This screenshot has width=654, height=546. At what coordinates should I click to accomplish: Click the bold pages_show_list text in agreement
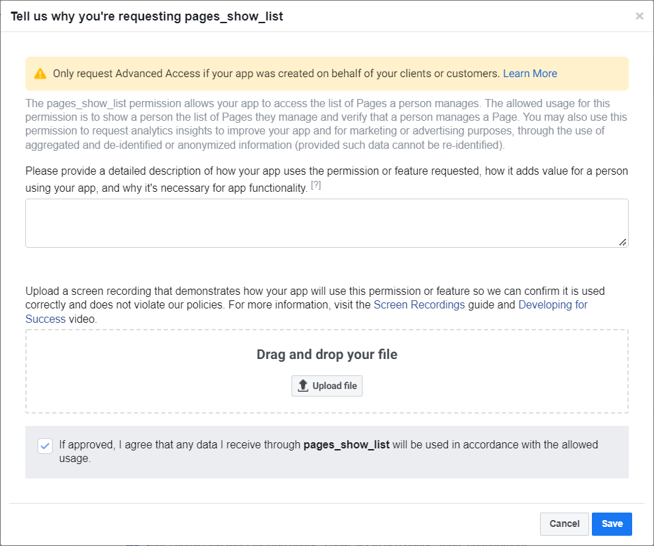(346, 445)
